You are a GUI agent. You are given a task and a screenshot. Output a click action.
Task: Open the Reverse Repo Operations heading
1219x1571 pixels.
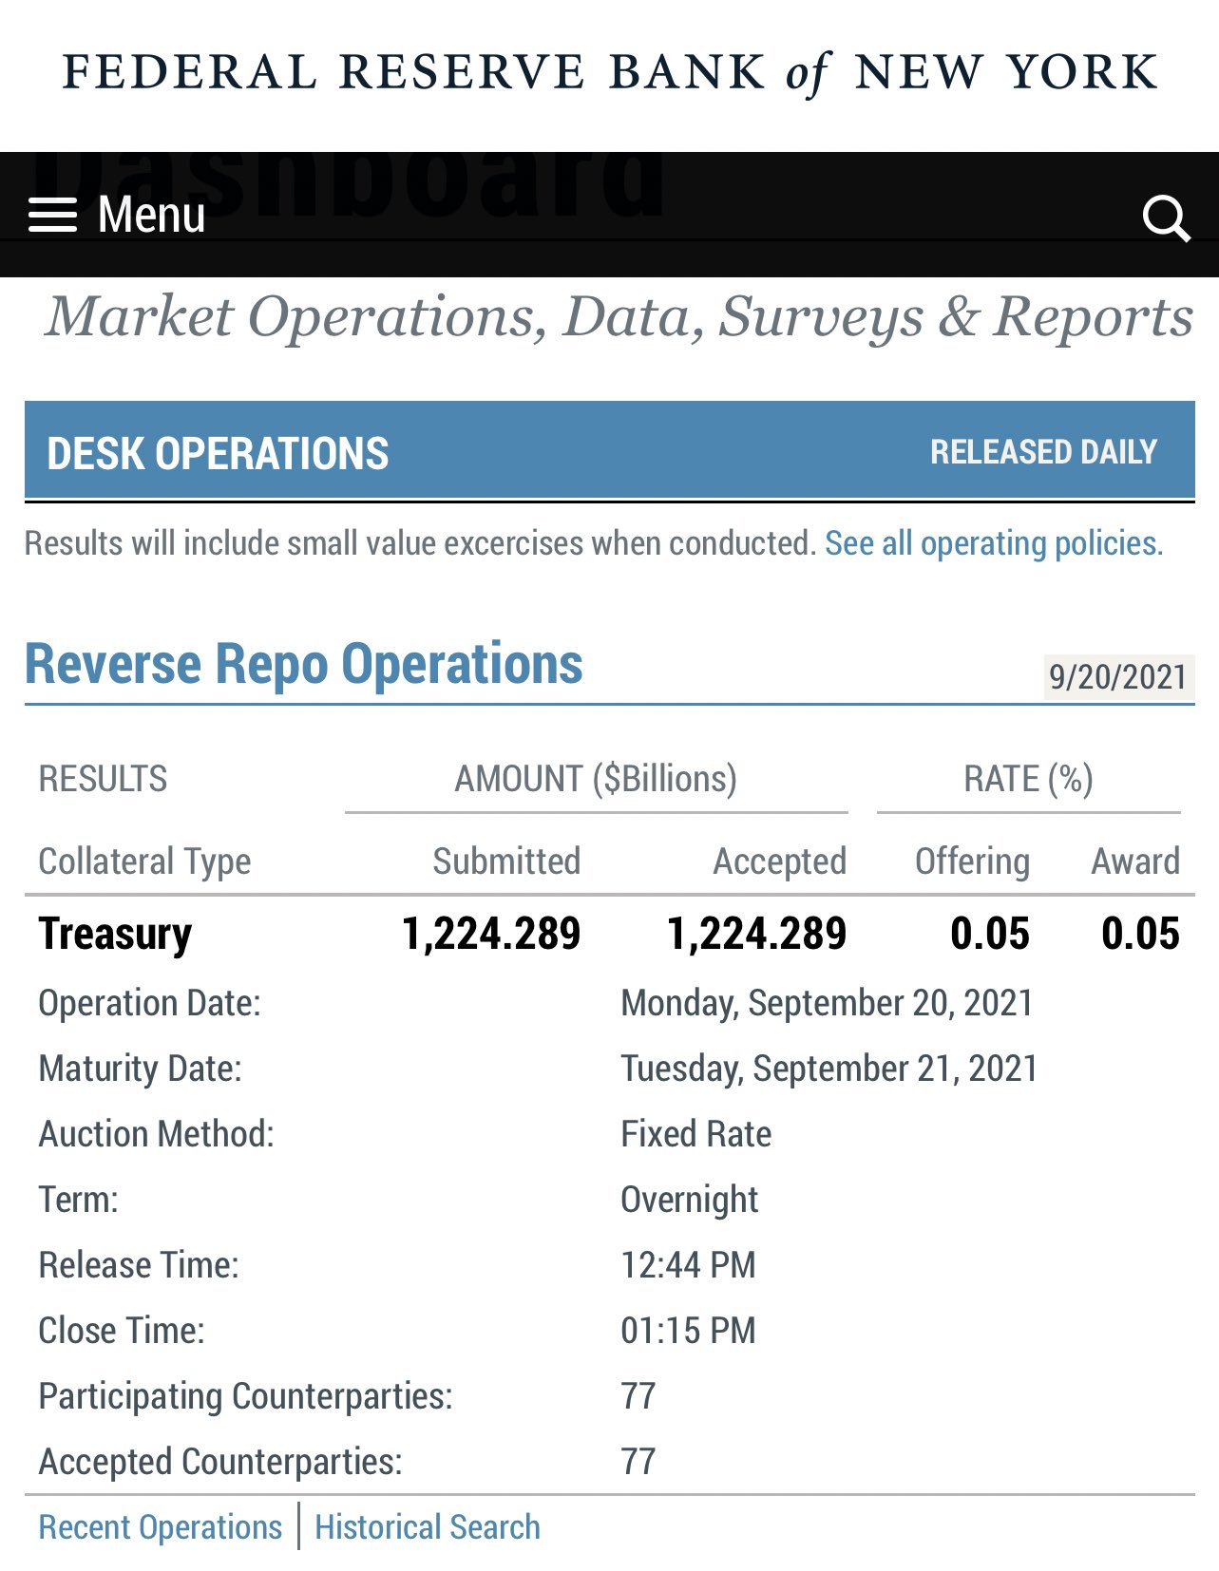click(304, 663)
